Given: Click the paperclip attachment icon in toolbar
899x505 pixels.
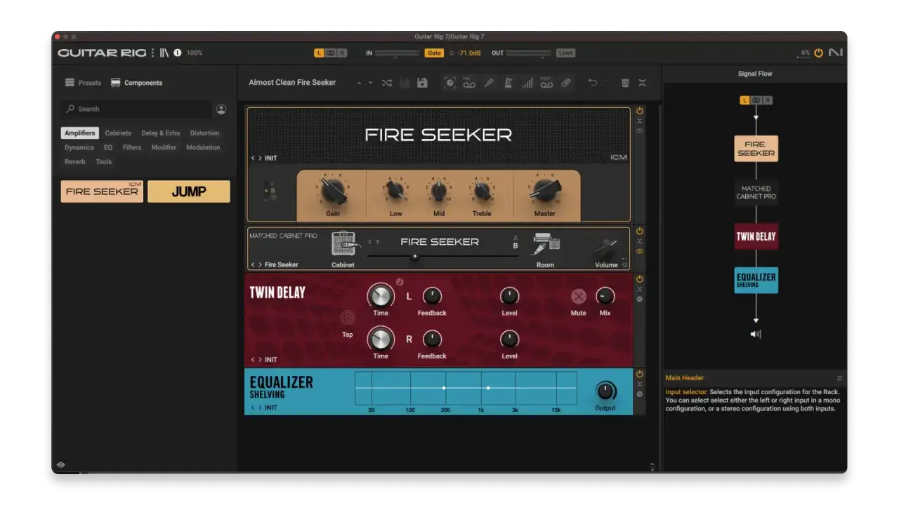Looking at the screenshot, I should [565, 83].
